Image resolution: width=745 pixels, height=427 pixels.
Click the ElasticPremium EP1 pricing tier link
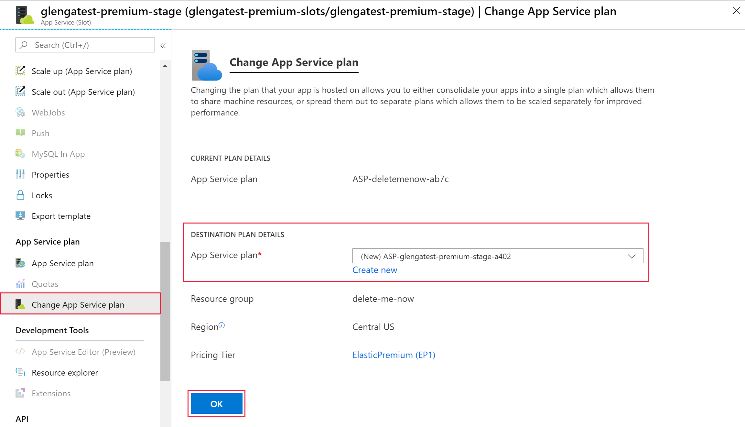(394, 354)
